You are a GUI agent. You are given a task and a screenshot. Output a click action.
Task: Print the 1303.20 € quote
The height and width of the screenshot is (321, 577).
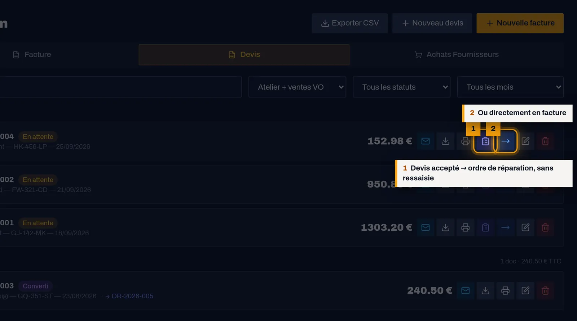[466, 227]
